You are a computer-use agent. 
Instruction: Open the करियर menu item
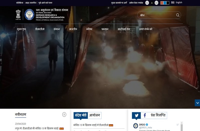(x=89, y=29)
